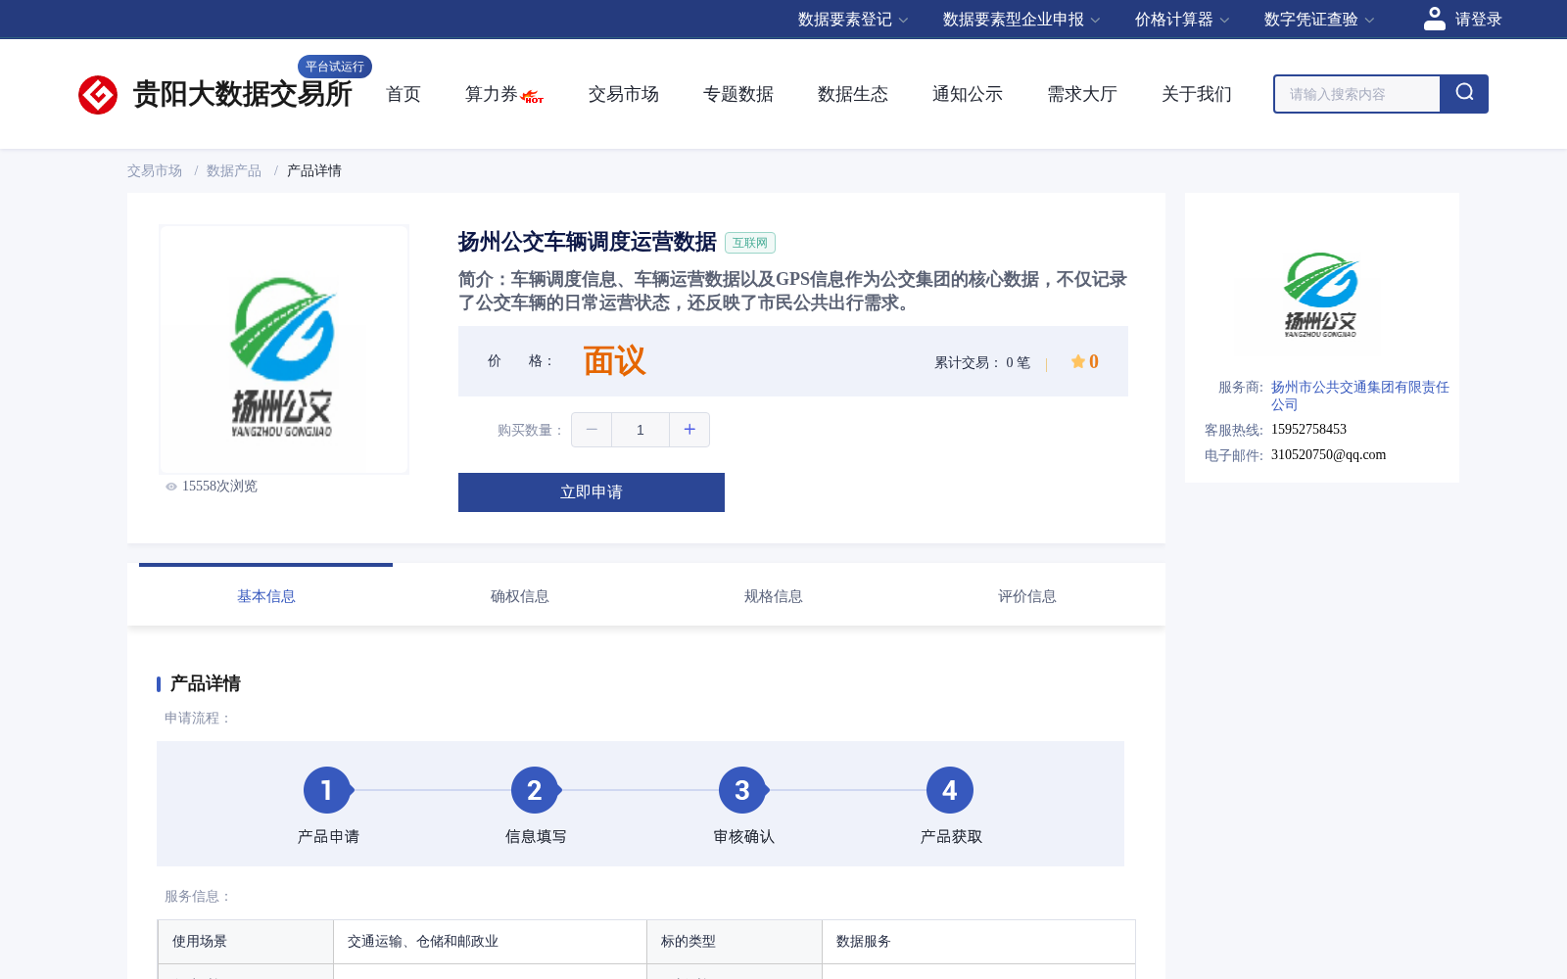Open the 数据生态 nav item
This screenshot has height=979, width=1567.
(x=853, y=94)
